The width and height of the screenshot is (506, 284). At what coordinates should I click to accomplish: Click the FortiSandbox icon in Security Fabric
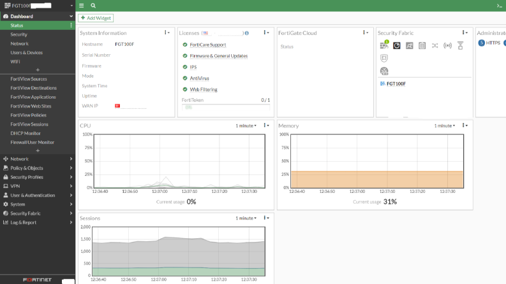pyautogui.click(x=410, y=45)
